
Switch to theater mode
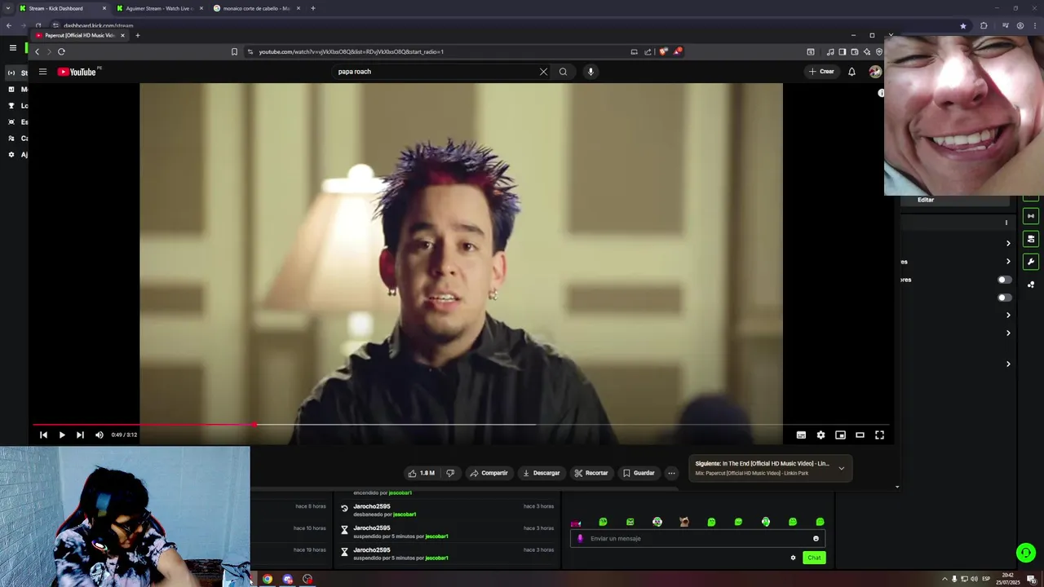tap(860, 435)
